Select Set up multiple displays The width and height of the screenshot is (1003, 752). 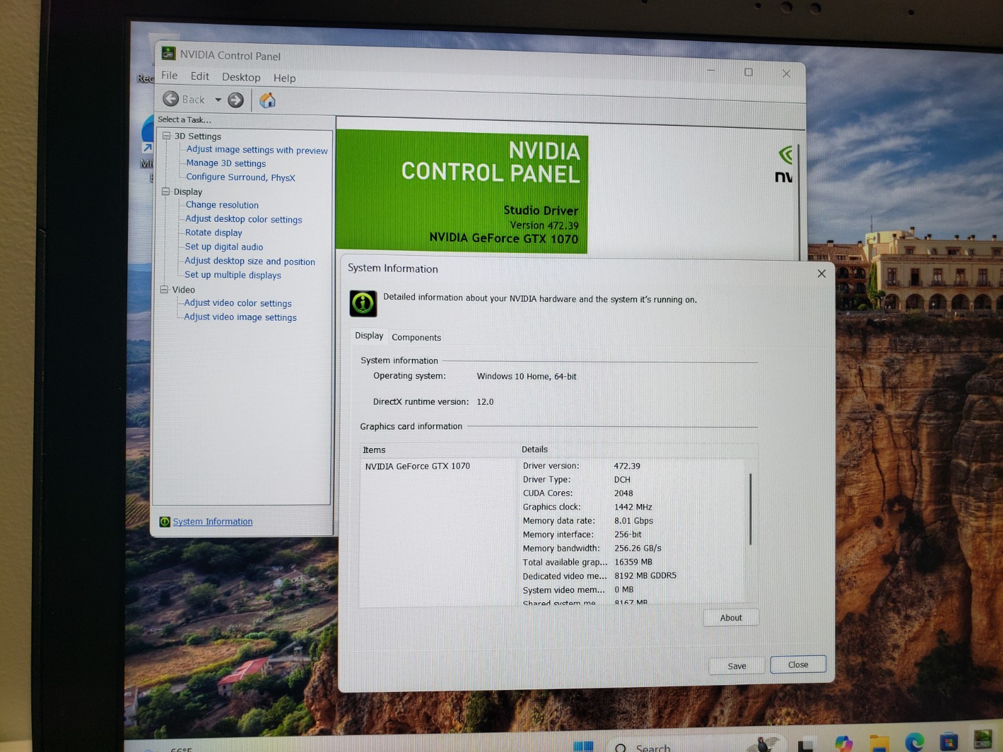coord(233,275)
